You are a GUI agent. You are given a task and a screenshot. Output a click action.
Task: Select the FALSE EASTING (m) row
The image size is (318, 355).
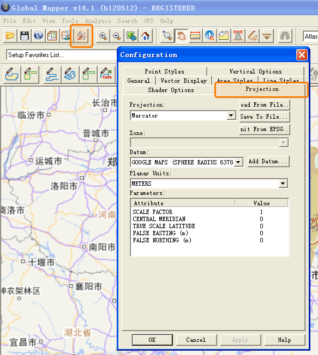point(209,233)
